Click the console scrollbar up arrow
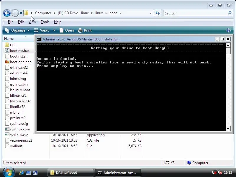236x177 pixels. pyautogui.click(x=228, y=45)
